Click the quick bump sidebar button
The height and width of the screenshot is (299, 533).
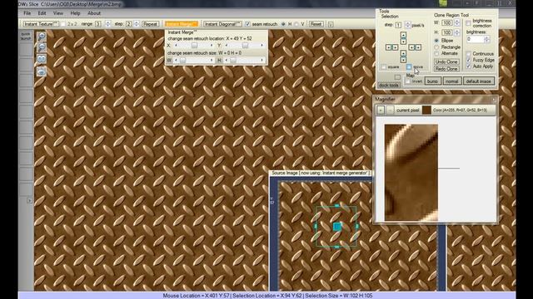point(26,36)
